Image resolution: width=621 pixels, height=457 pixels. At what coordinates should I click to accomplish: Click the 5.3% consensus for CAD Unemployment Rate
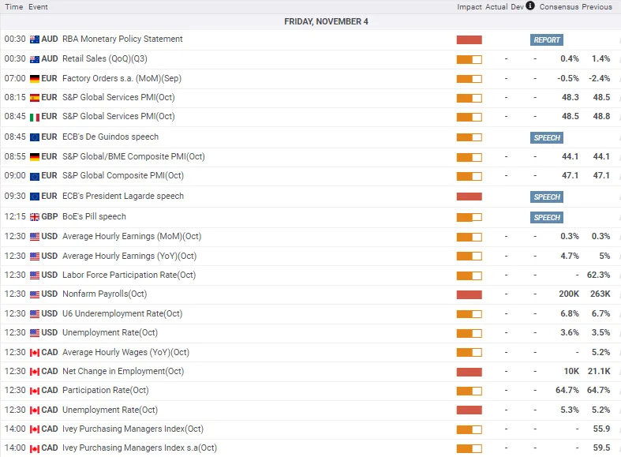(x=570, y=410)
